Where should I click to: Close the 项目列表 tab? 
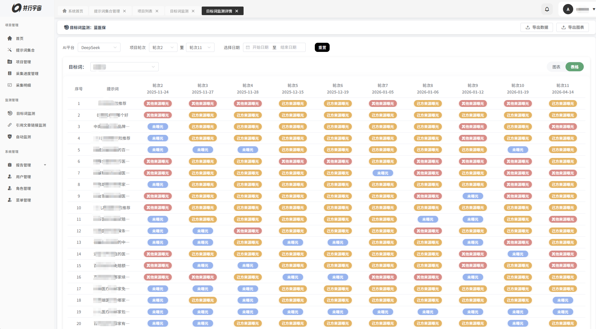(x=157, y=11)
